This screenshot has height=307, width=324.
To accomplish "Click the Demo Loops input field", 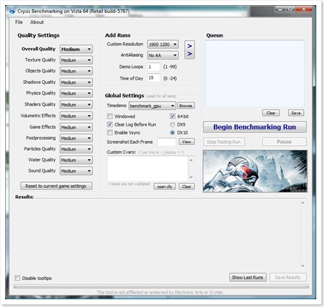I will coord(154,67).
